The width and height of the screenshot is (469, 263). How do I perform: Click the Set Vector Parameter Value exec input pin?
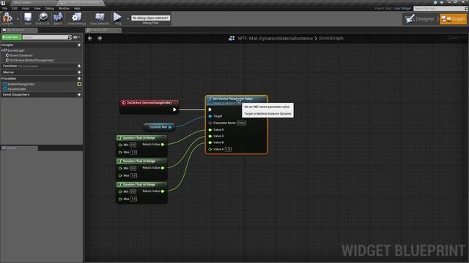[x=210, y=110]
